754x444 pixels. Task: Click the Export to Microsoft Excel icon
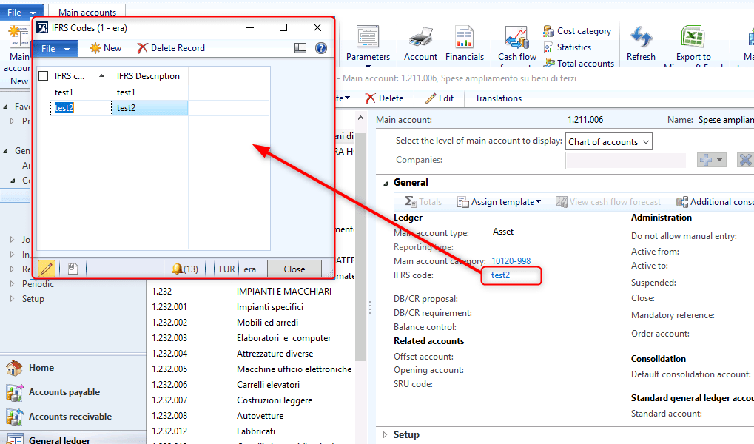[x=693, y=37]
